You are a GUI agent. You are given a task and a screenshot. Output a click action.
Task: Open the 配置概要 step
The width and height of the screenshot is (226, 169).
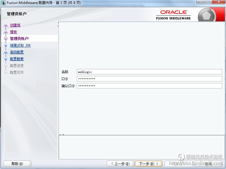pyautogui.click(x=17, y=59)
